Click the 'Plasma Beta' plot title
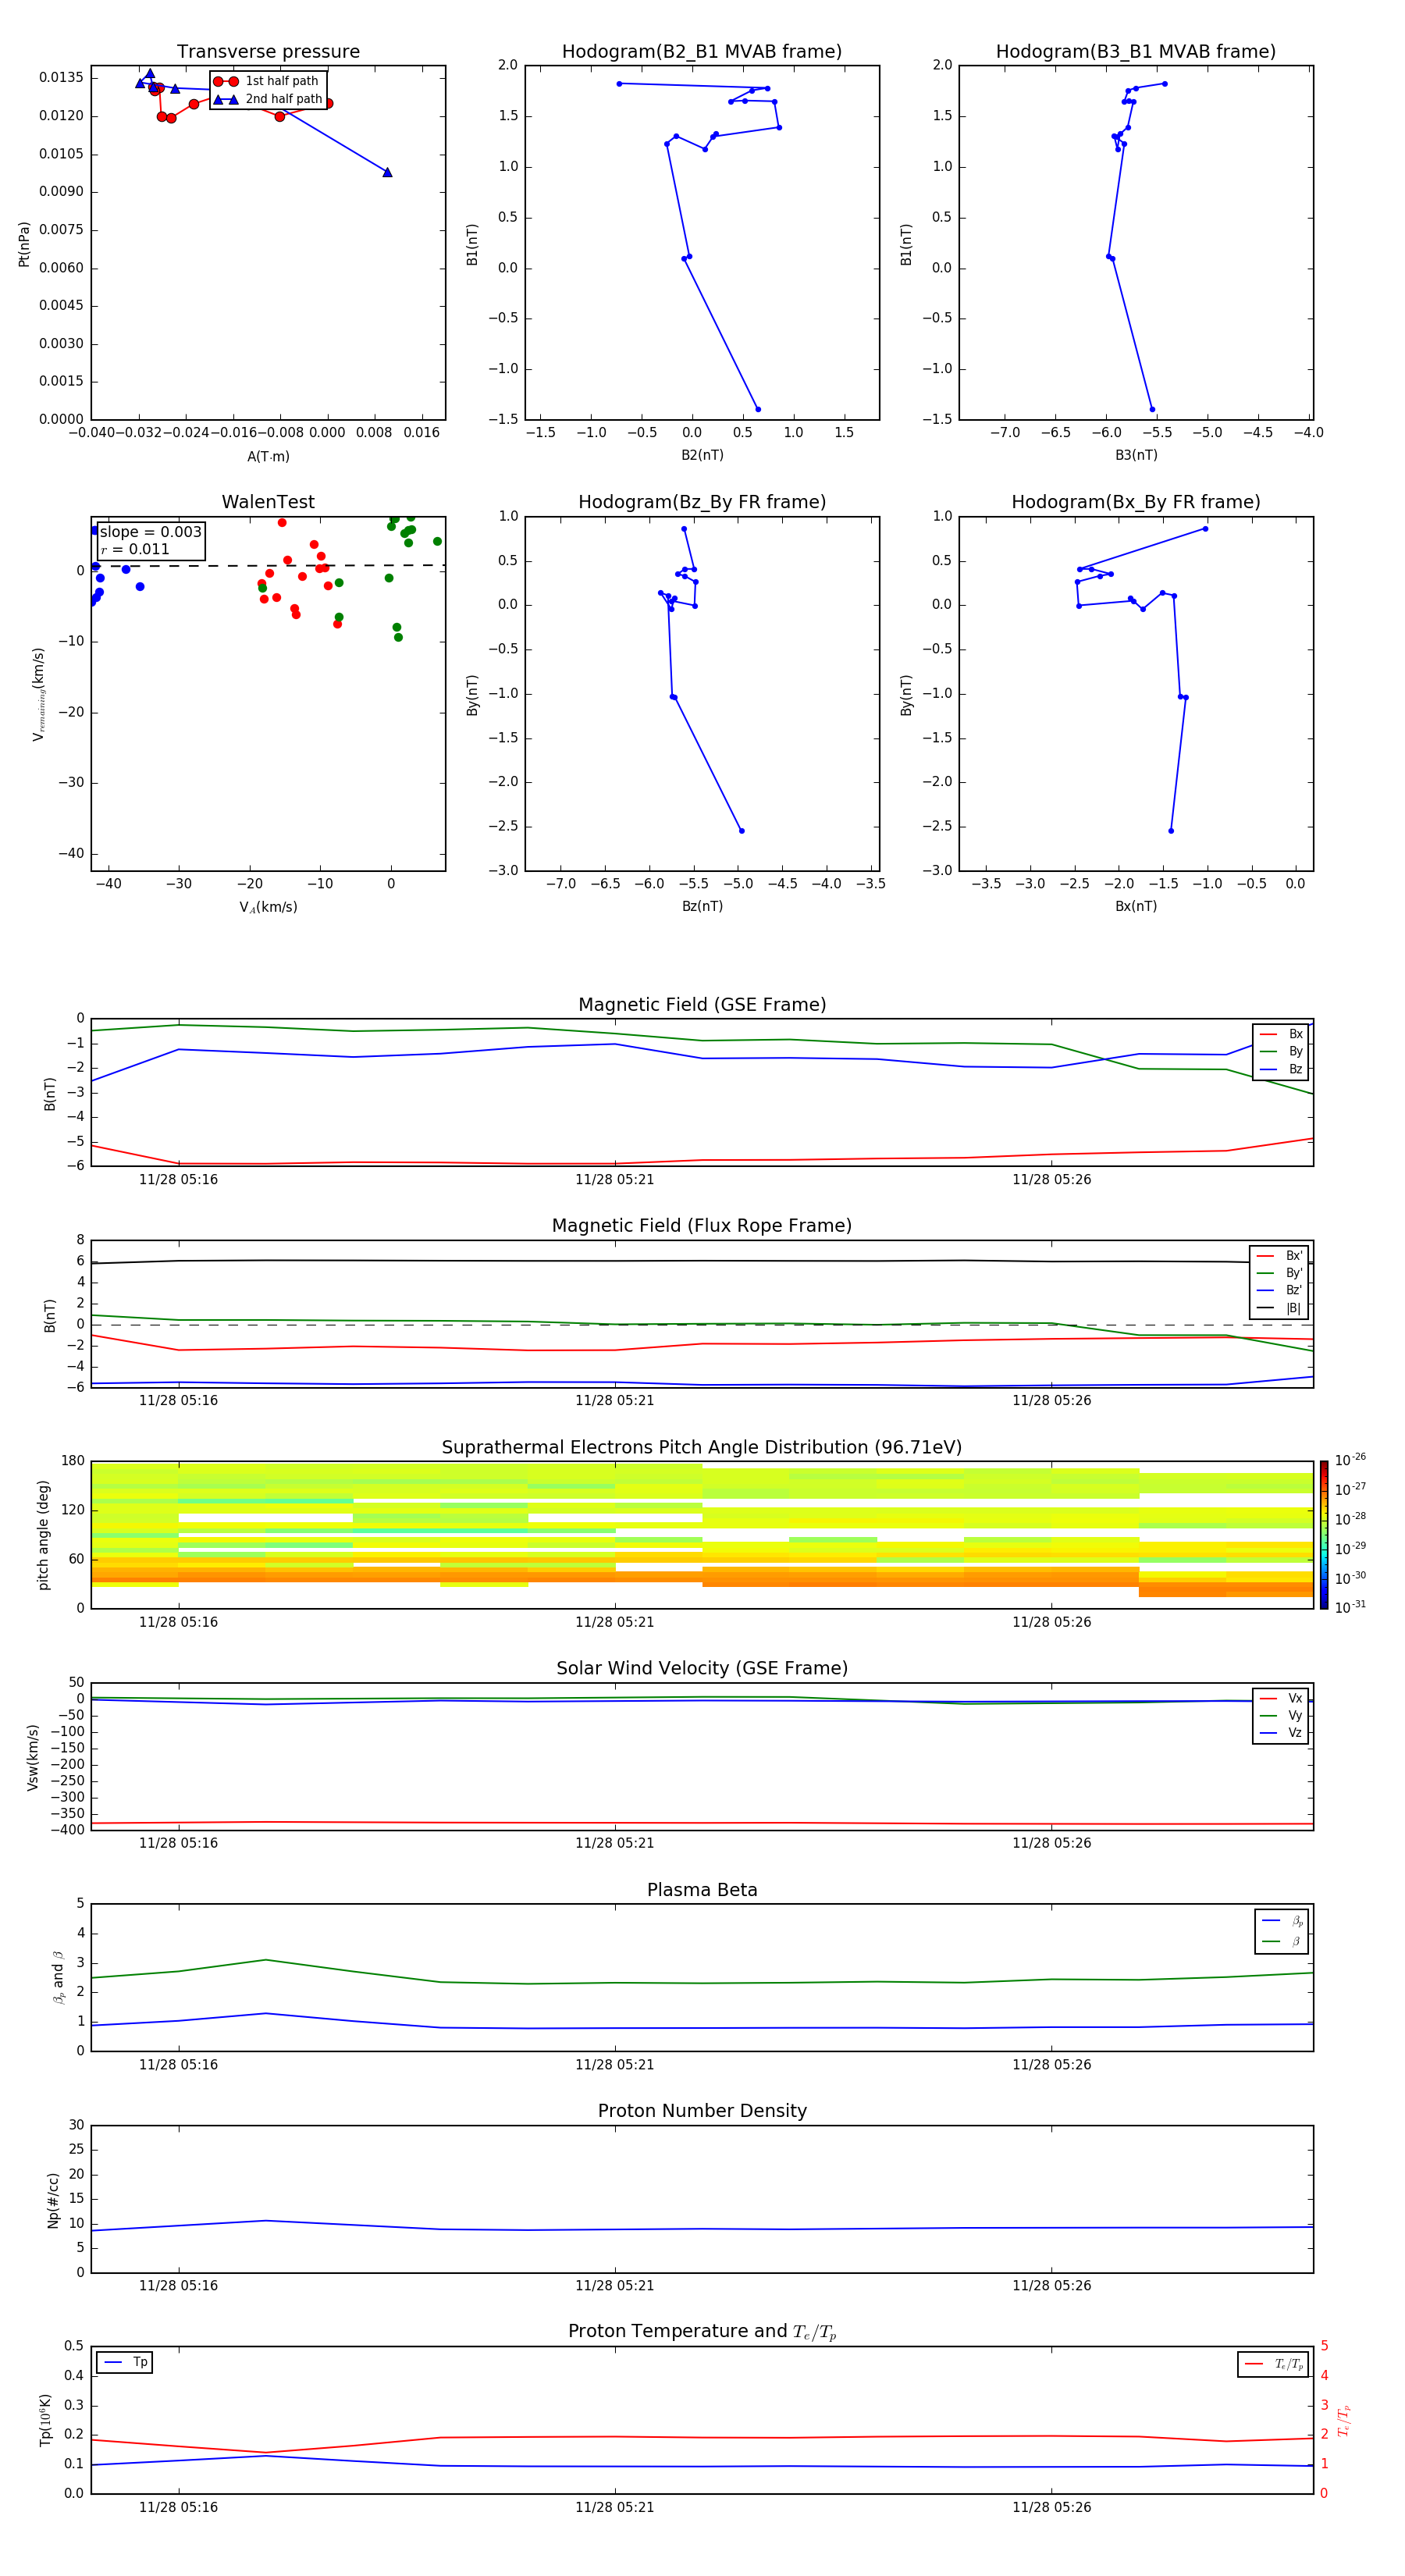The height and width of the screenshot is (2576, 1405). [702, 1890]
